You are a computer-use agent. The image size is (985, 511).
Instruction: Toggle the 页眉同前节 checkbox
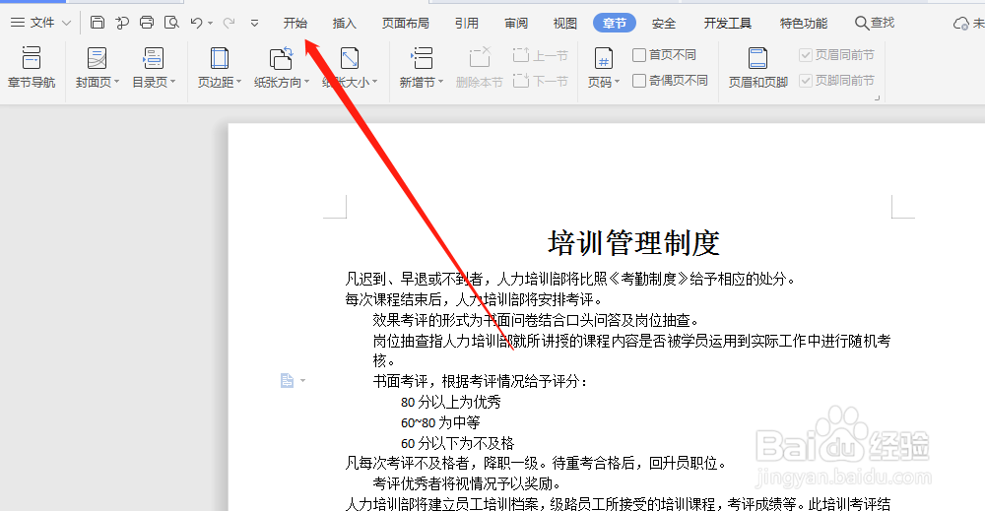point(806,55)
